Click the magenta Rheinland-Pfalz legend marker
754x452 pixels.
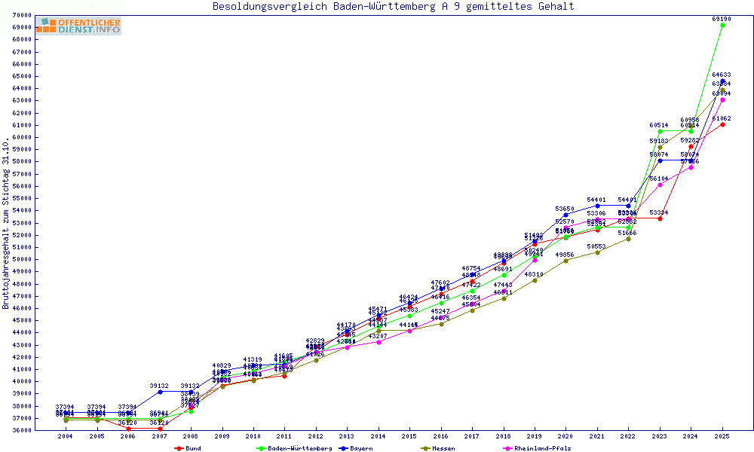click(508, 448)
